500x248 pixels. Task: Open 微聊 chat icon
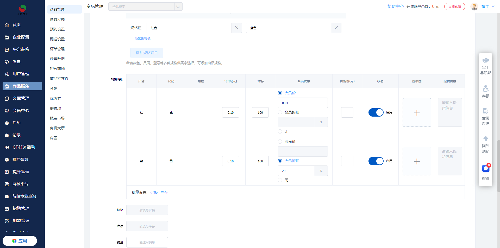click(x=485, y=169)
